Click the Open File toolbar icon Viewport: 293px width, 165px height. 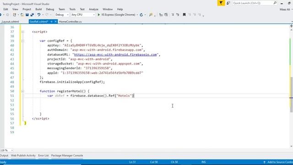pos(22,15)
